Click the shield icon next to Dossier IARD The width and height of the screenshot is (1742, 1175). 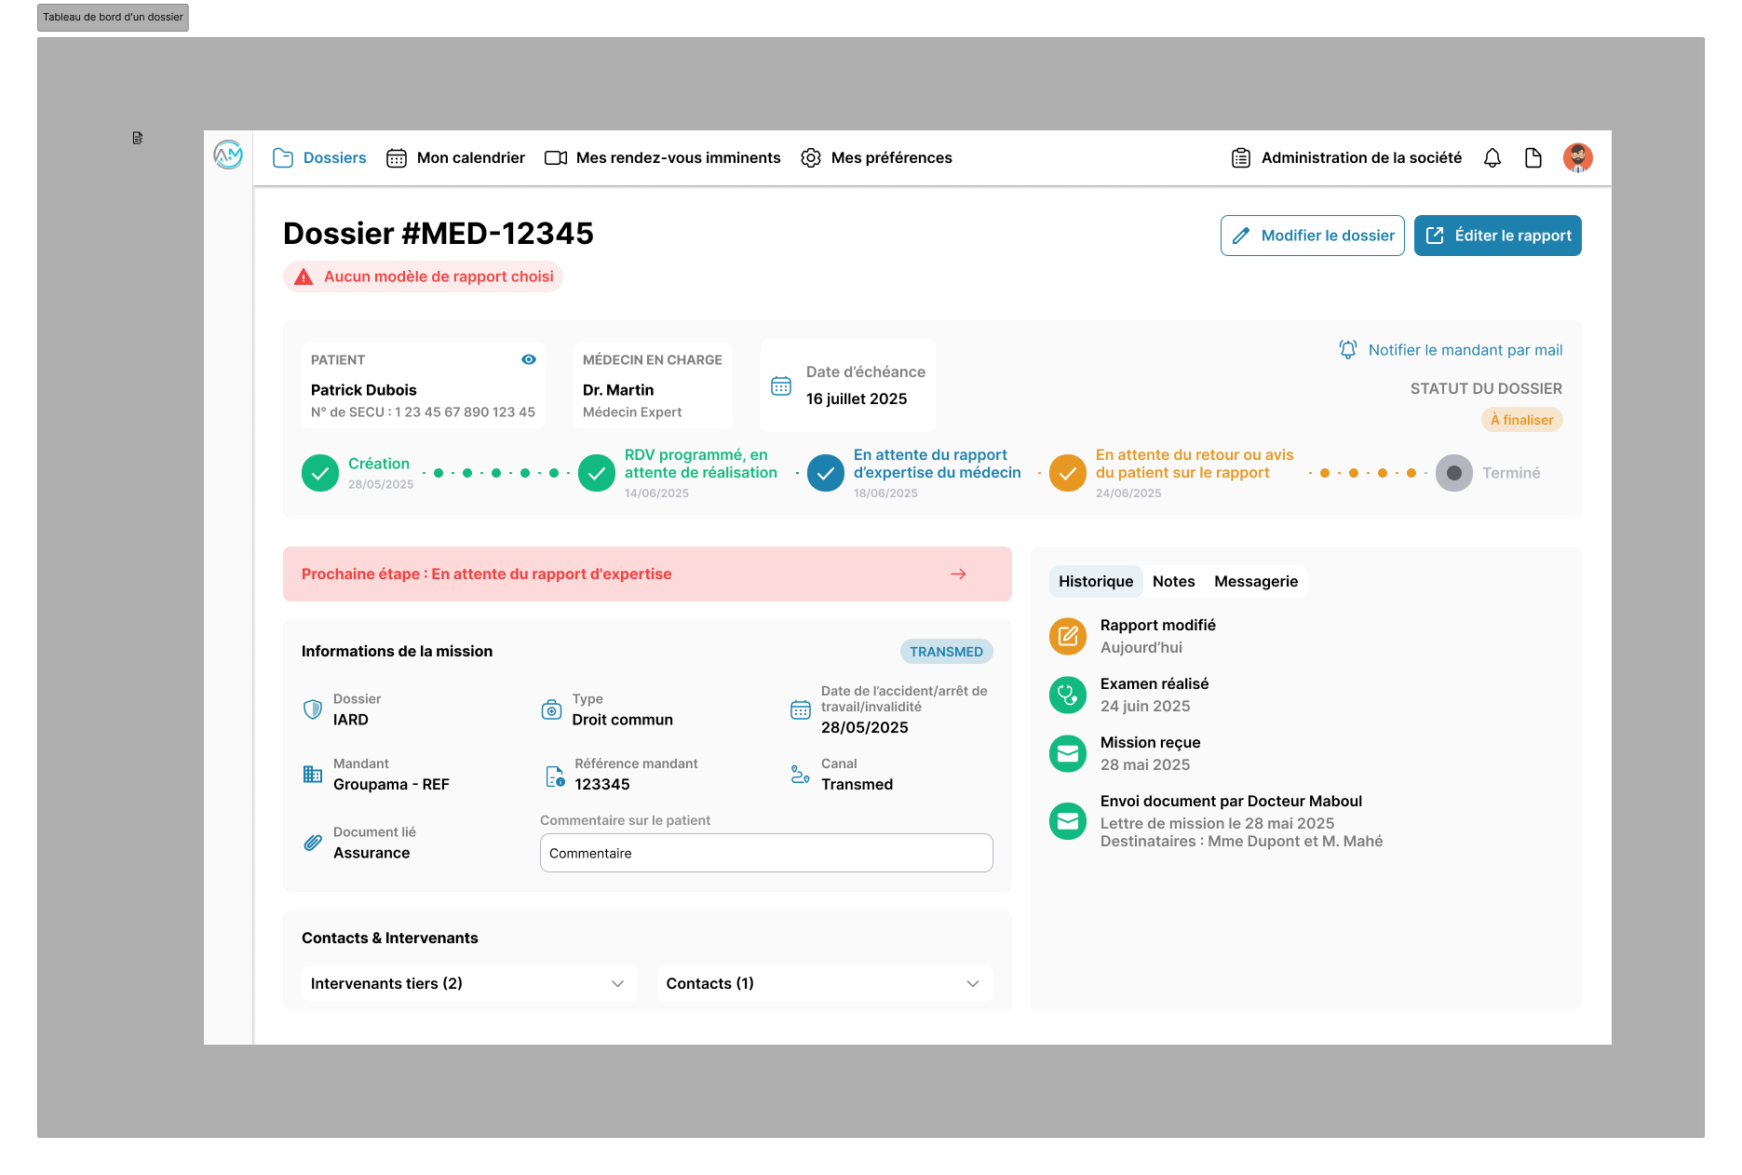(313, 709)
